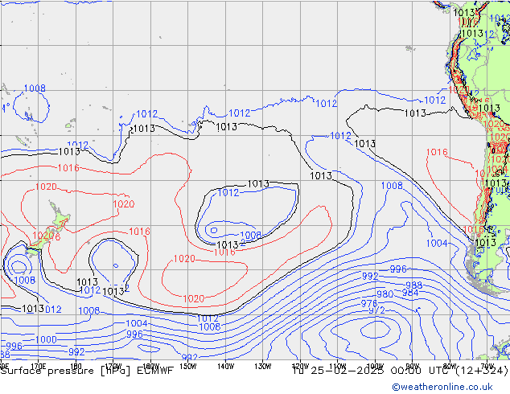Click the 180 longitude axis label

pos(76,367)
